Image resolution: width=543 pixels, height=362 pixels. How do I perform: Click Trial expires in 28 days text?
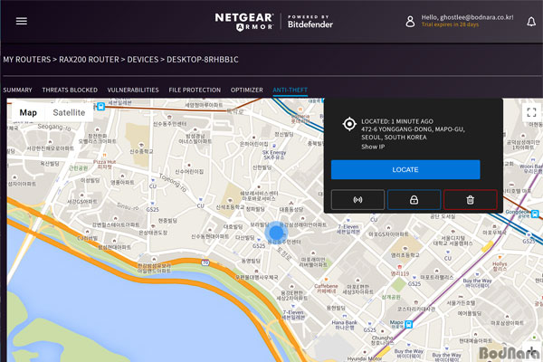click(450, 24)
